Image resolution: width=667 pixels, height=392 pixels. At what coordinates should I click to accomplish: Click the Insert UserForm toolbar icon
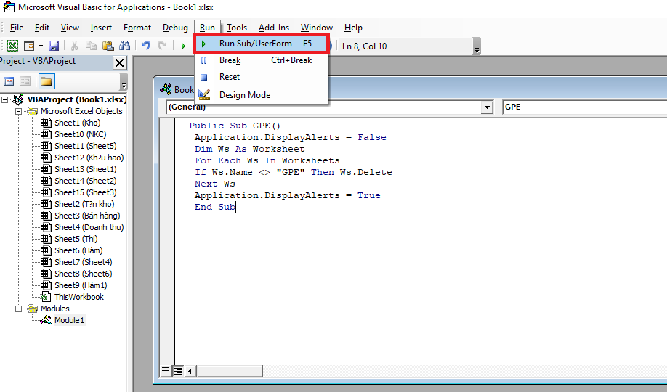29,46
